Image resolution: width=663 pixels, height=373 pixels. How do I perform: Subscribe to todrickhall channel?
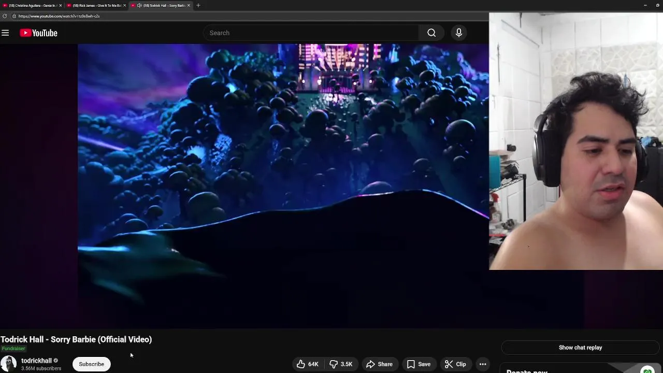tap(91, 364)
